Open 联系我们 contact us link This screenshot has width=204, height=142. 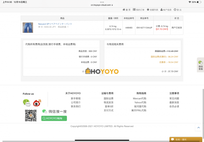(76, 106)
